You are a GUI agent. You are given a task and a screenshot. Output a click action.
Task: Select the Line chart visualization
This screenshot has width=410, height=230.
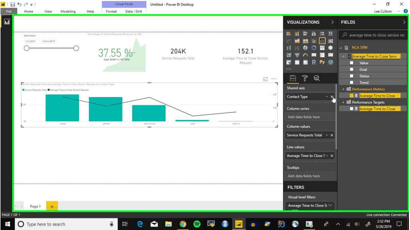(289, 41)
